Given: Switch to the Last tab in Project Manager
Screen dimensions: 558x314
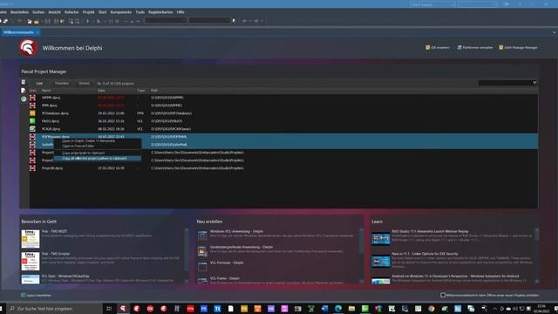Looking at the screenshot, I should tap(39, 84).
